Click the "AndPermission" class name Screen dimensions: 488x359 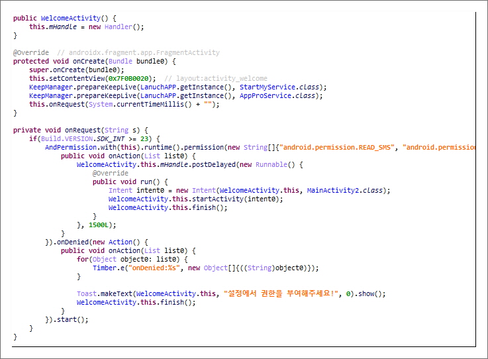pos(71,147)
